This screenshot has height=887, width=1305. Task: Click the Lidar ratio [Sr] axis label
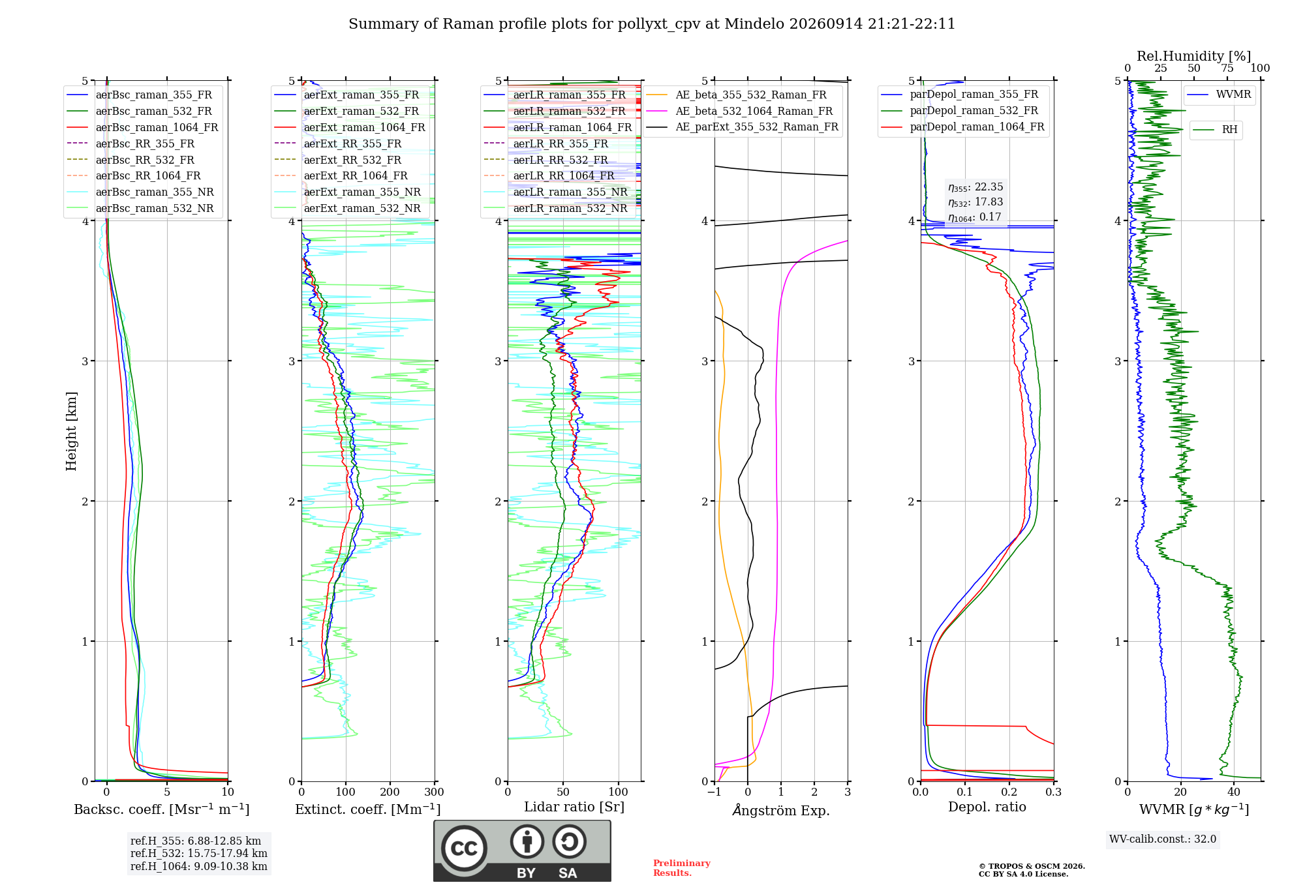click(x=574, y=807)
